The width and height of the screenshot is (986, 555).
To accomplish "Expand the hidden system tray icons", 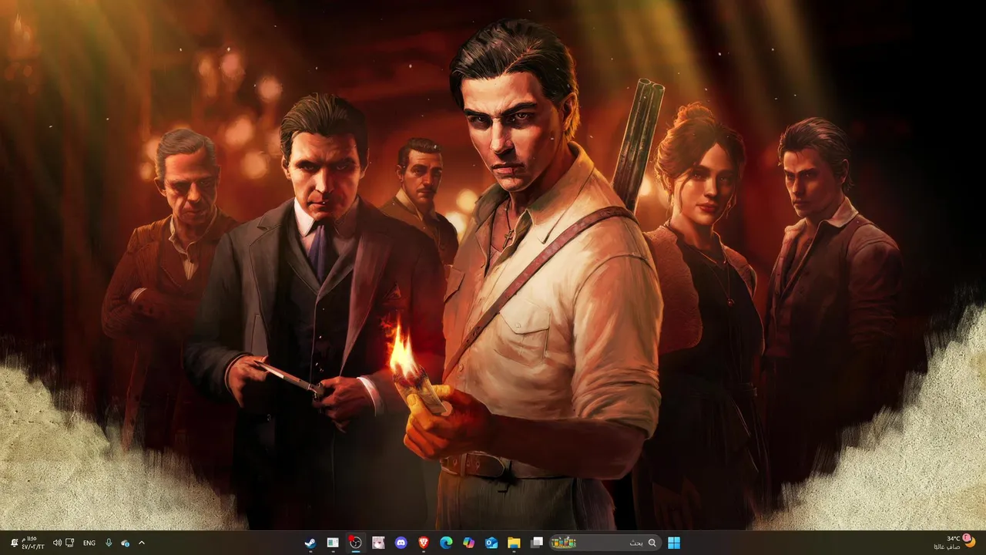I will click(142, 543).
